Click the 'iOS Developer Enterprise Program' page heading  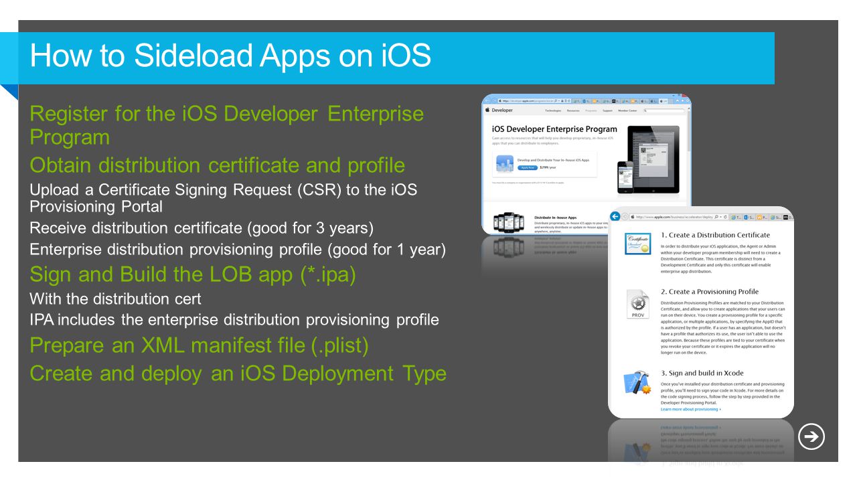click(554, 129)
